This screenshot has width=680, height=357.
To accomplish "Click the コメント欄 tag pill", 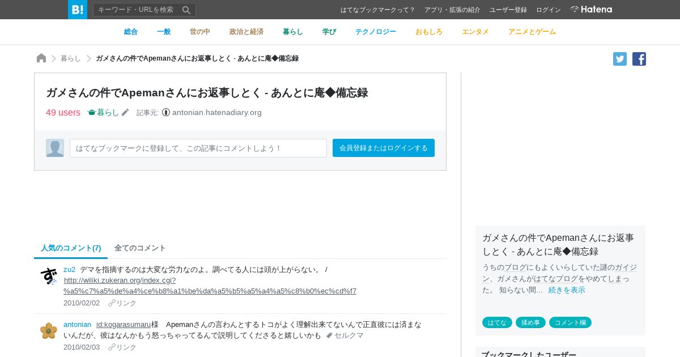I will tap(570, 322).
